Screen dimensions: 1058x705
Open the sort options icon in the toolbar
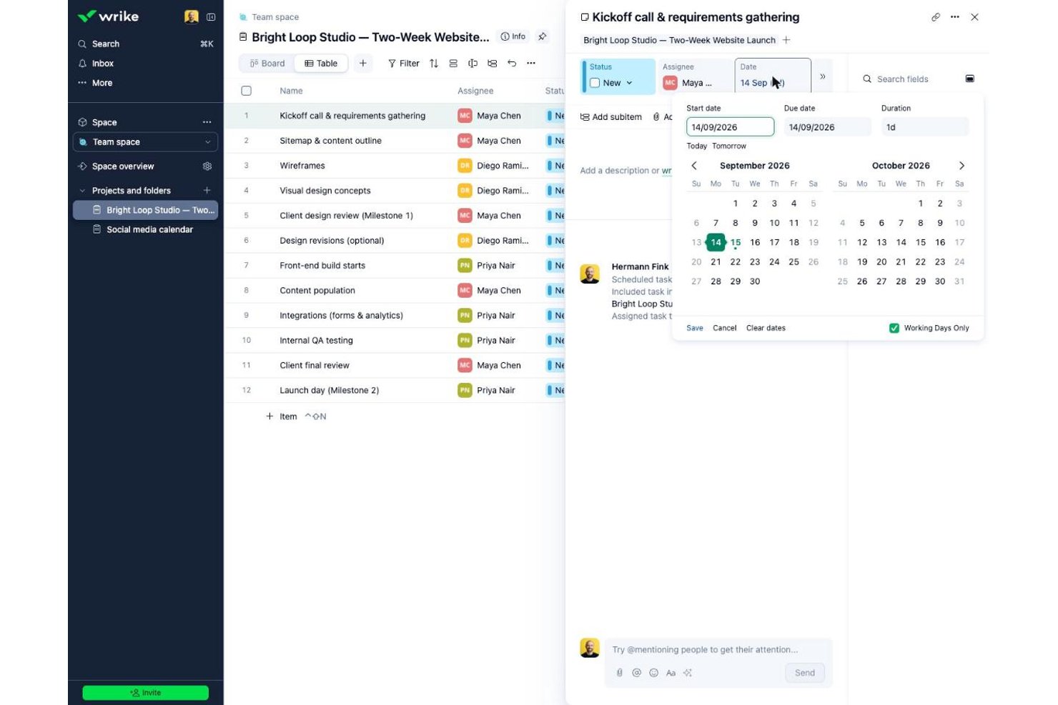click(x=434, y=64)
